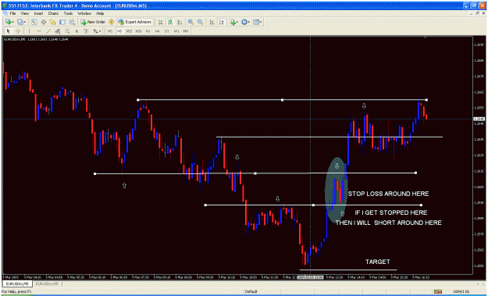This screenshot has width=488, height=296.
Task: Set timeframe to D1
Action: tap(167, 31)
